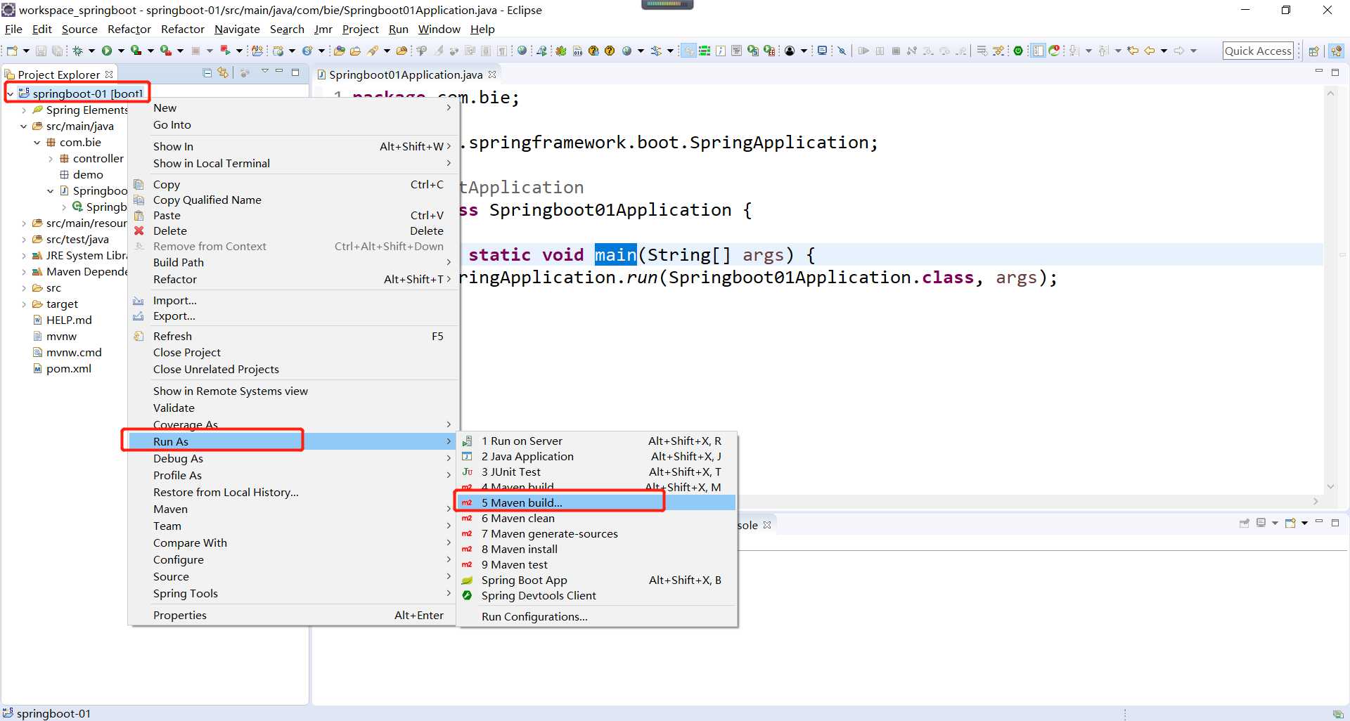Toggle the highlighted editor toolbar button left of the green list icon
The width and height of the screenshot is (1350, 721).
(x=688, y=51)
